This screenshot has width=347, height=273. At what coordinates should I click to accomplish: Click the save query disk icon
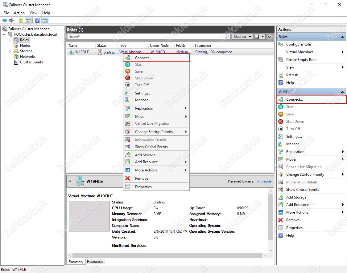(x=256, y=37)
